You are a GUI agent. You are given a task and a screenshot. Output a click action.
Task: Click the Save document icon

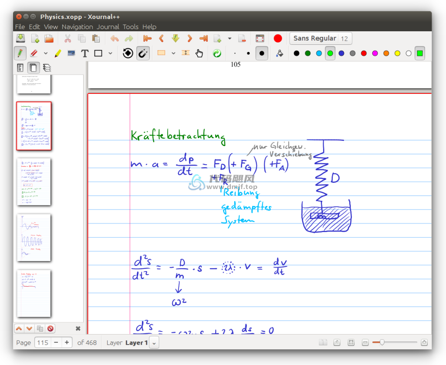click(20, 38)
